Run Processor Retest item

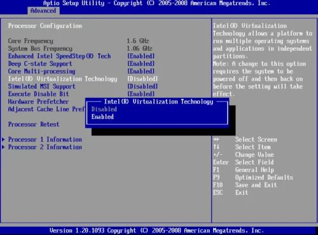pyautogui.click(x=34, y=124)
